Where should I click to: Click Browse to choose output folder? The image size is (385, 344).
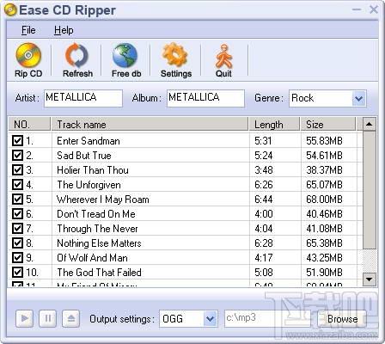click(x=342, y=319)
